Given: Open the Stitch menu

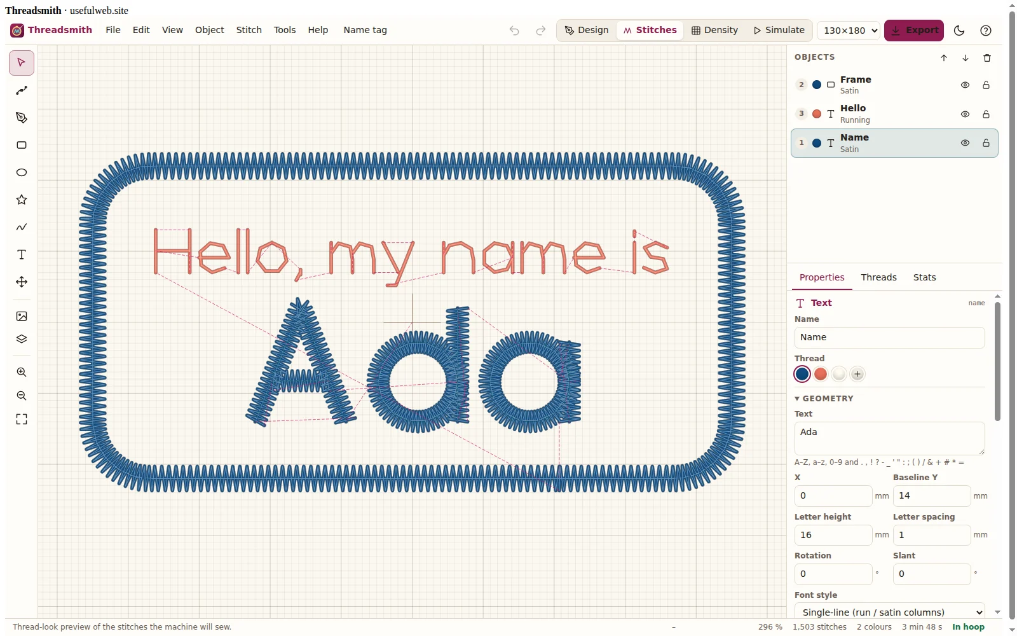Looking at the screenshot, I should (x=249, y=30).
